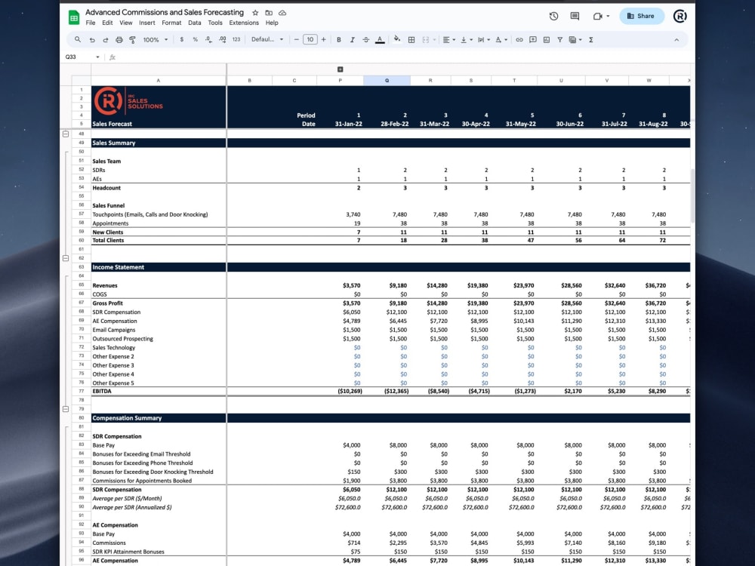Viewport: 755px width, 566px height.
Task: Click the Share button
Action: point(642,16)
